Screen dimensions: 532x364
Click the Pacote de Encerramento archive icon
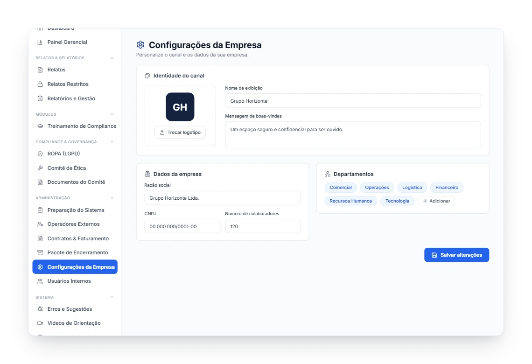tap(40, 253)
